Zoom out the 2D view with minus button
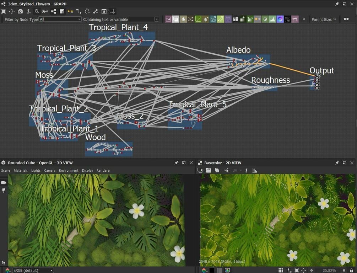The image size is (357, 273). 312,270
